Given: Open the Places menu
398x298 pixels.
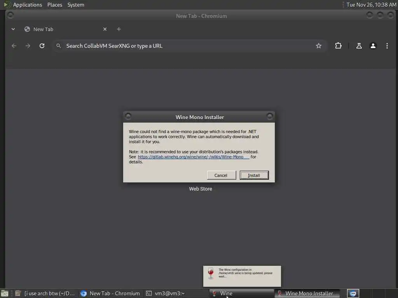Looking at the screenshot, I should pos(55,5).
